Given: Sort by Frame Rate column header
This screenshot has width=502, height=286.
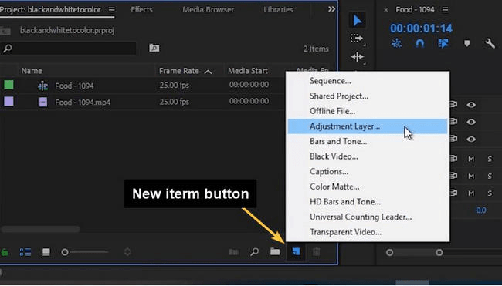Looking at the screenshot, I should 179,71.
